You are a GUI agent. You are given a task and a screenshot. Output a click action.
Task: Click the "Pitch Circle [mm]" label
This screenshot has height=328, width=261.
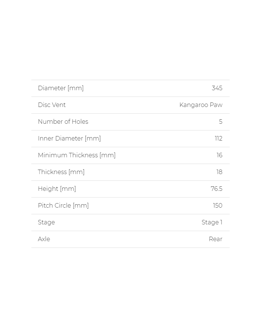click(63, 206)
